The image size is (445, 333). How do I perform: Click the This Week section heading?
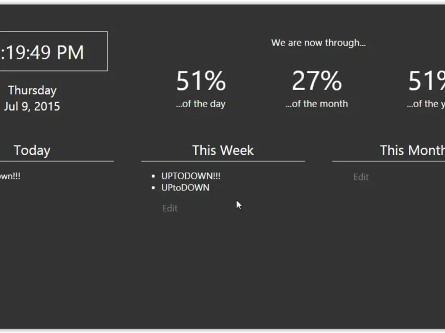tap(222, 150)
